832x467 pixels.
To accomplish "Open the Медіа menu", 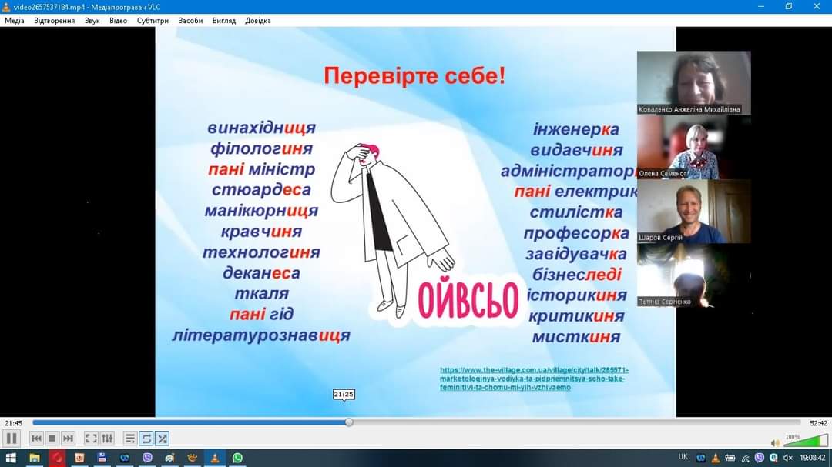I will click(x=15, y=21).
